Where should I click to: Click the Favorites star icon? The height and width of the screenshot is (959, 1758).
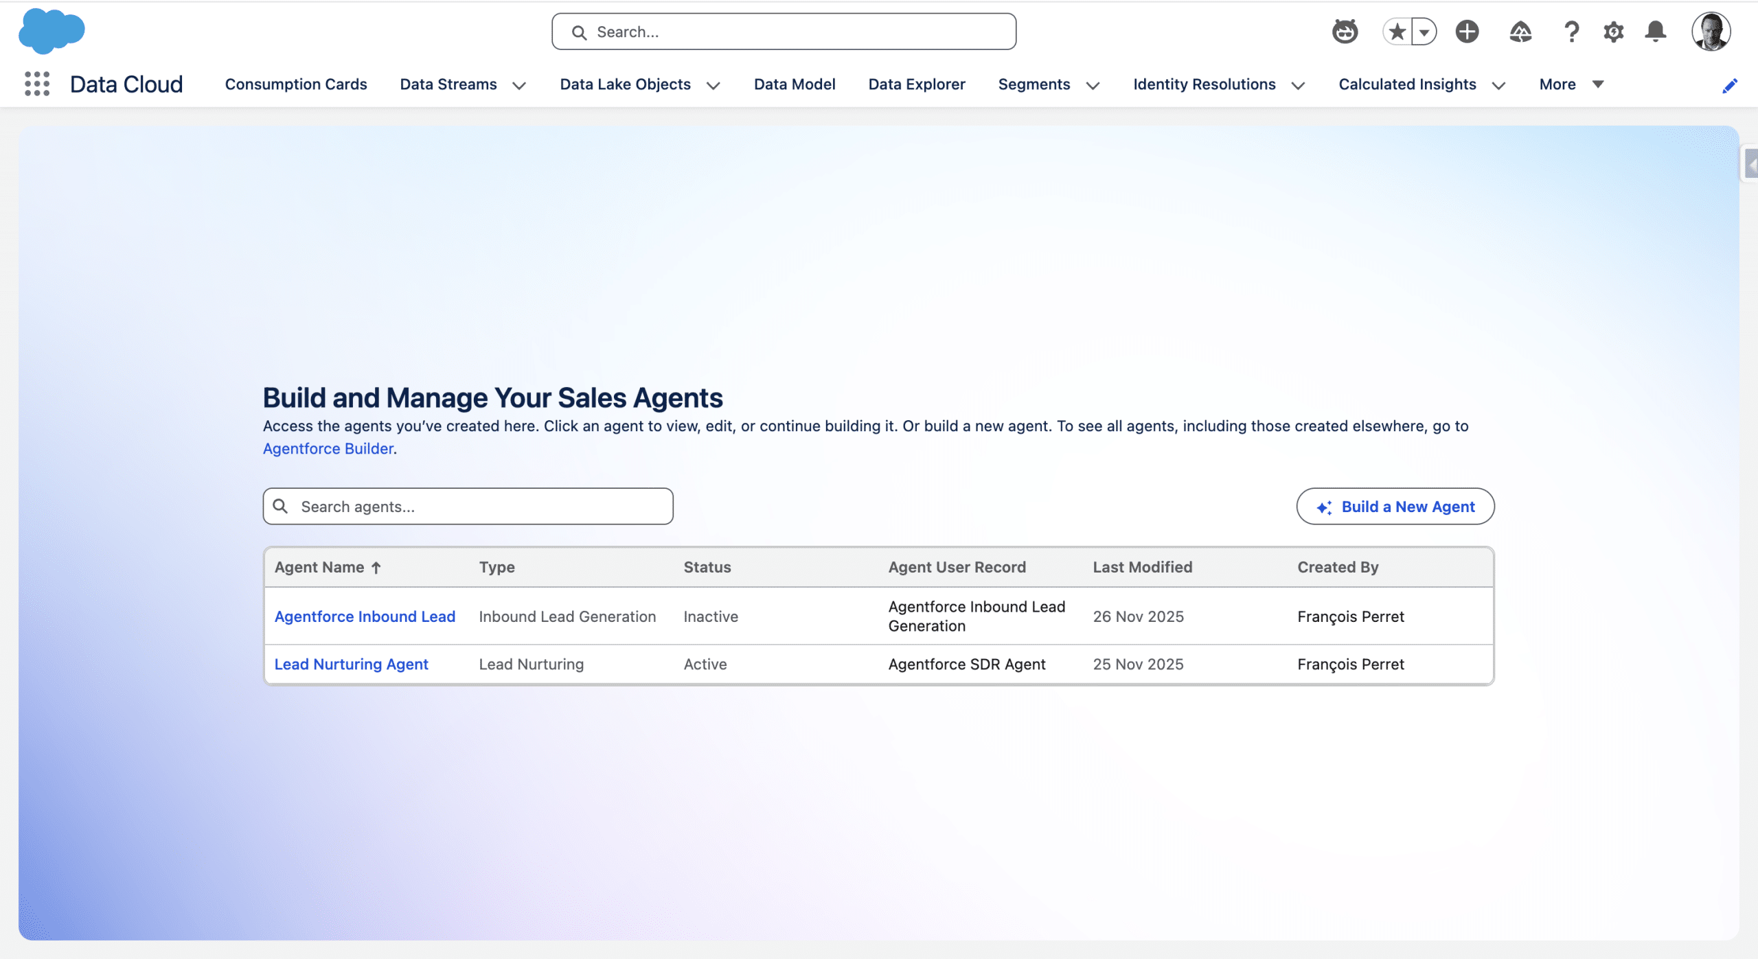[x=1397, y=32]
